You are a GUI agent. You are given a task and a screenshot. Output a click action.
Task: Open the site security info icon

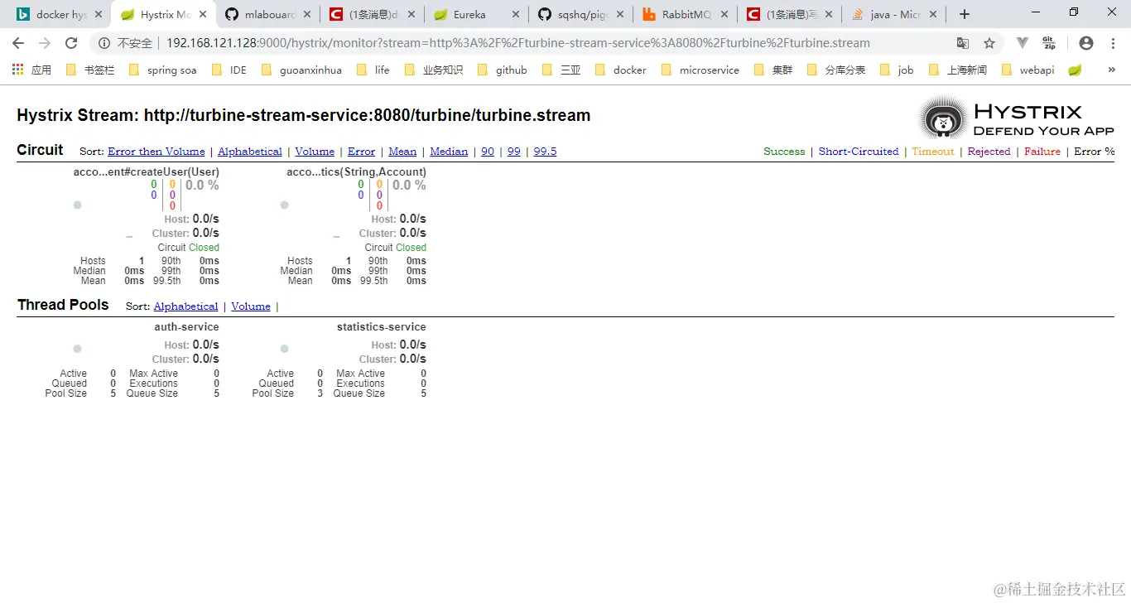coord(104,43)
